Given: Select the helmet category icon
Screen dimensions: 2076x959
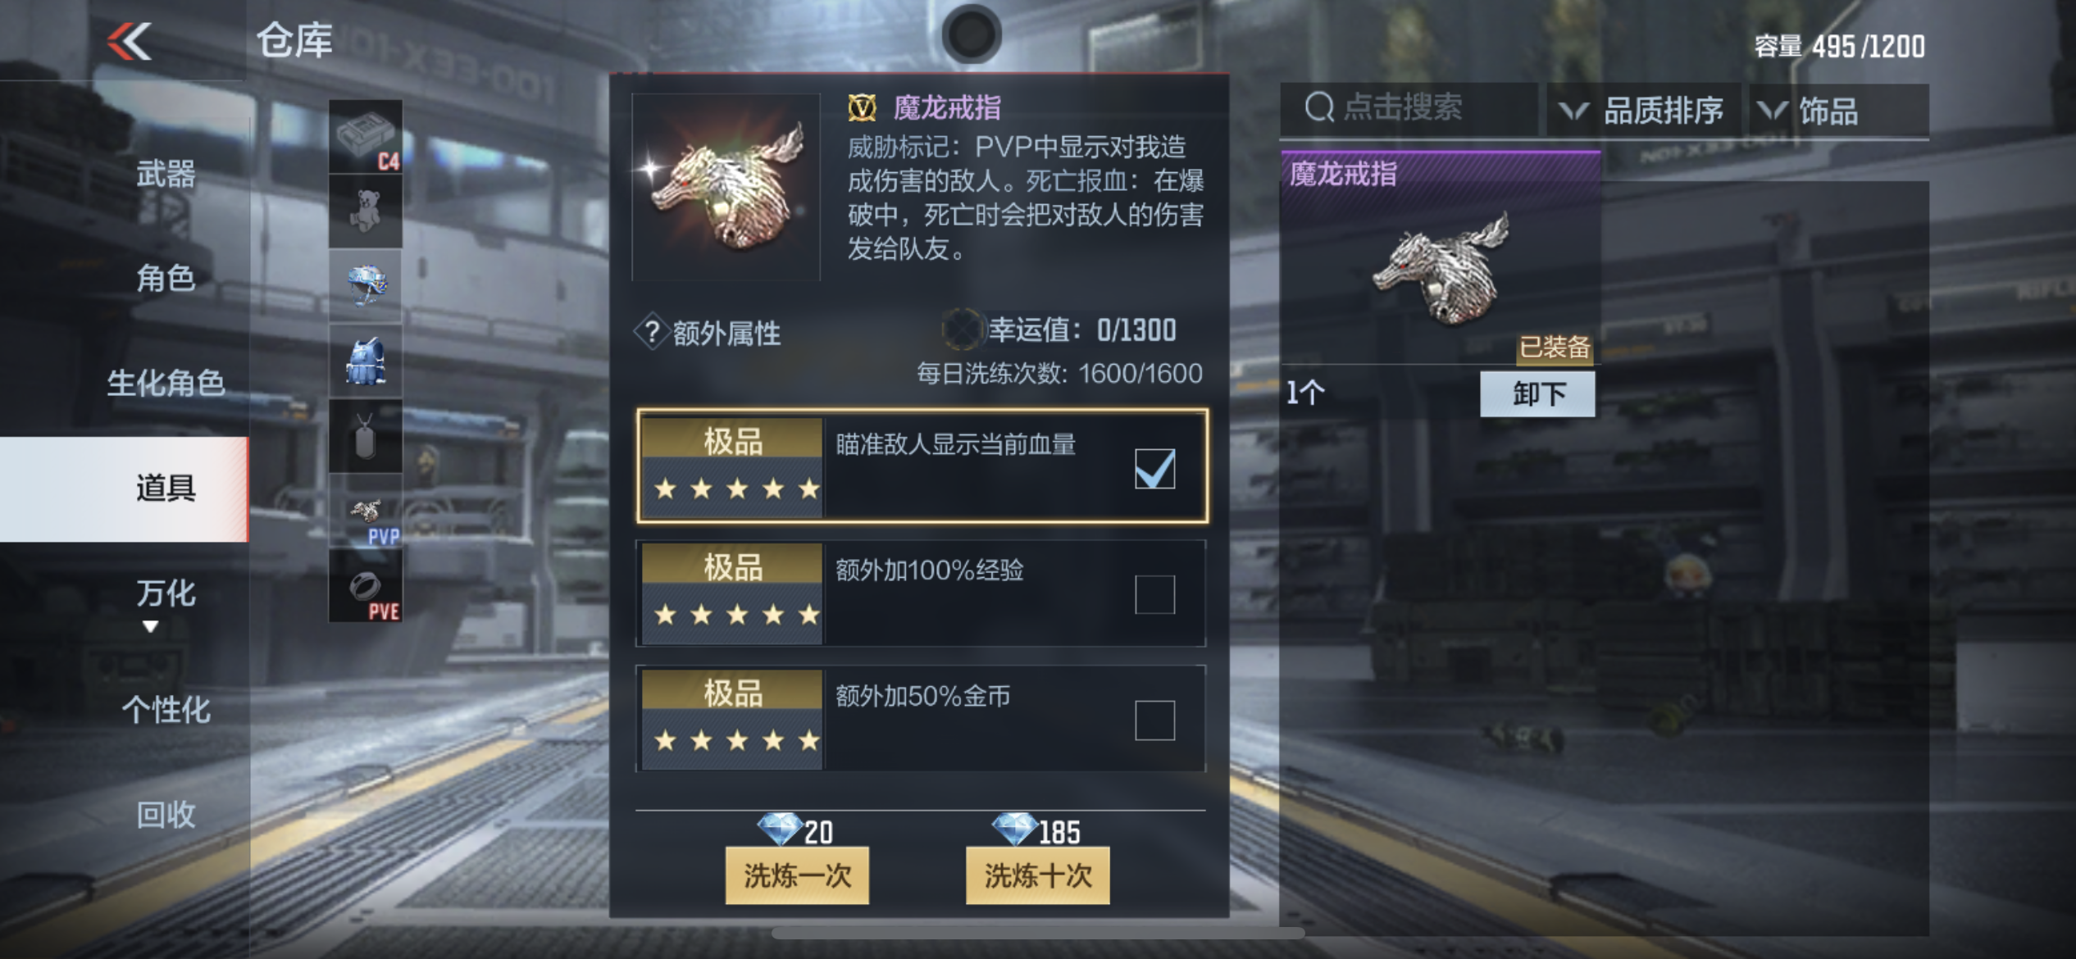Looking at the screenshot, I should (x=366, y=286).
